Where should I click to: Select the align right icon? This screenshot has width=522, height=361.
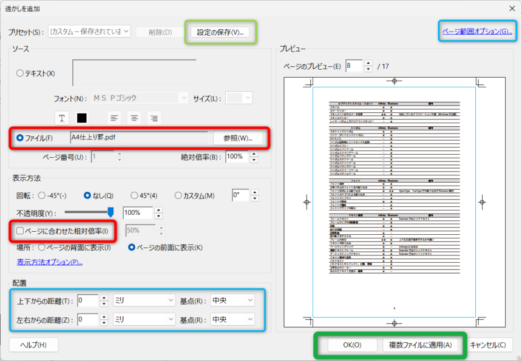tap(154, 117)
